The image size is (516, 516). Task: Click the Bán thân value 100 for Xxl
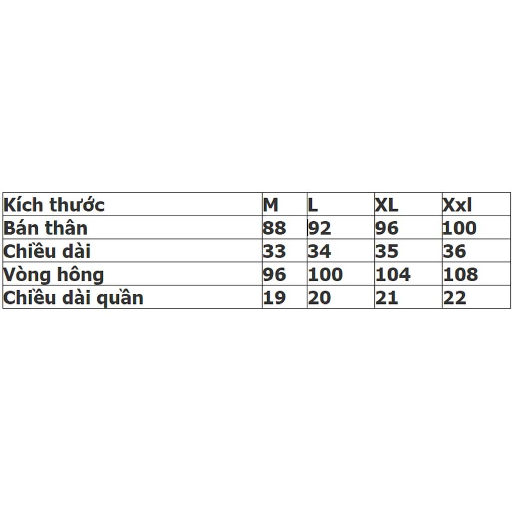[477, 228]
